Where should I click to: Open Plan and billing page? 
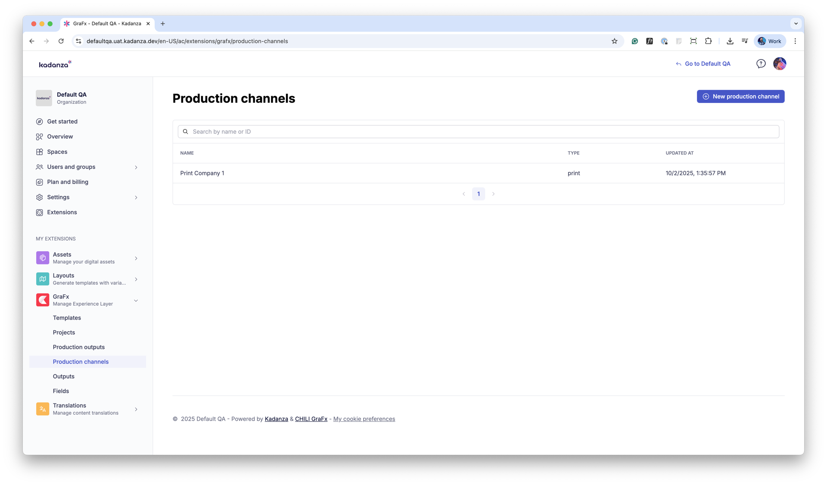pos(68,182)
